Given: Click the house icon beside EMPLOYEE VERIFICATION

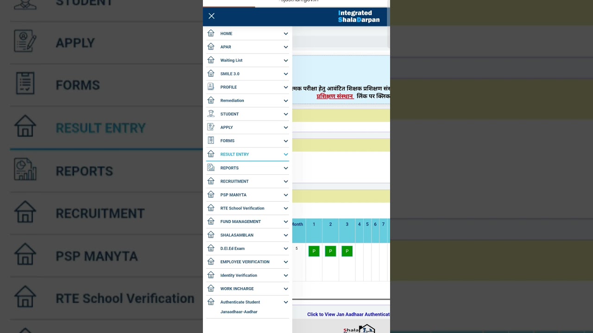Looking at the screenshot, I should point(211,262).
